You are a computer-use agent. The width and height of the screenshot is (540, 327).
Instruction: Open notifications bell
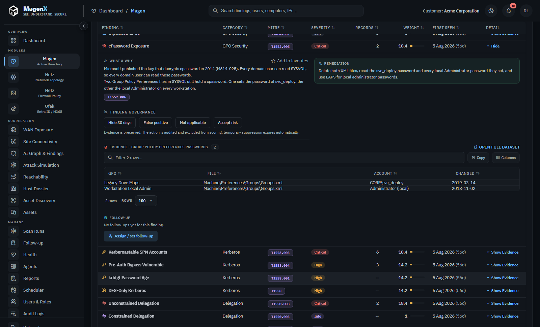click(x=509, y=11)
